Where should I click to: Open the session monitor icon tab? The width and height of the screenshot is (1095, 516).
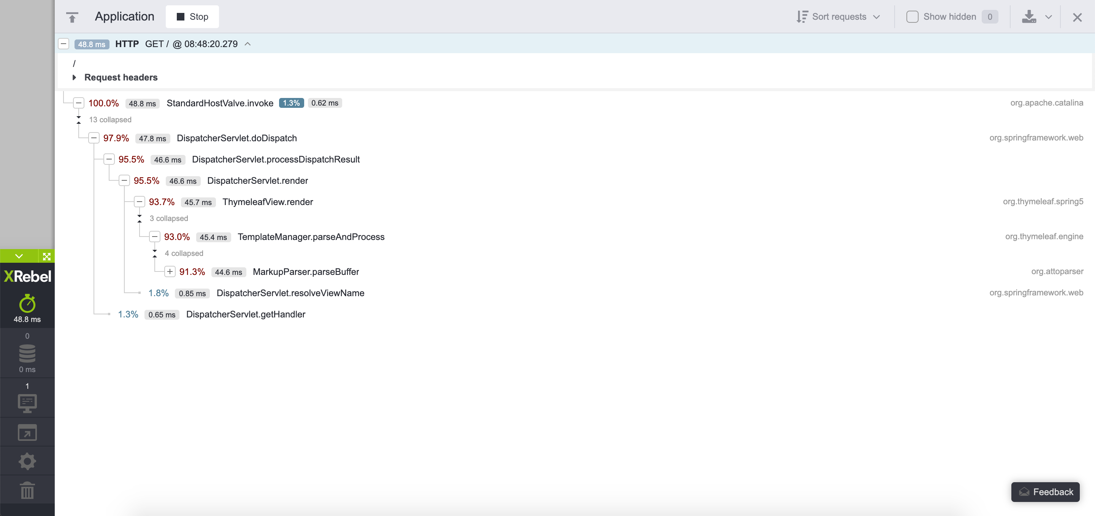point(27,398)
